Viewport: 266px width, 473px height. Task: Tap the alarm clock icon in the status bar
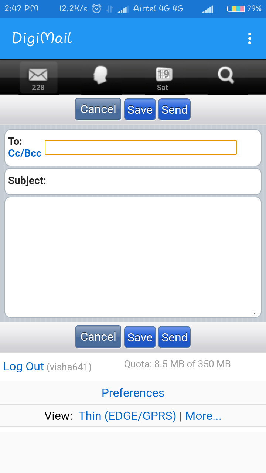coord(96,8)
